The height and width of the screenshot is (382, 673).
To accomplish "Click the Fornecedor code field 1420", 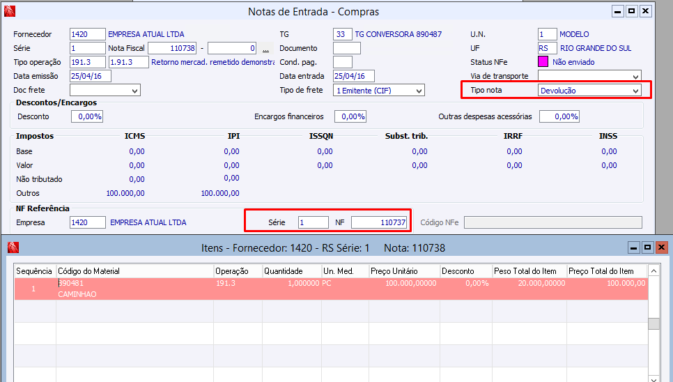I will pos(88,34).
